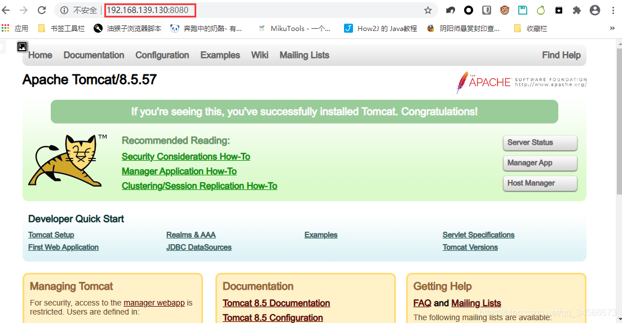Bookmark this page with the star icon
Viewport: 622px width, 323px height.
coord(427,10)
